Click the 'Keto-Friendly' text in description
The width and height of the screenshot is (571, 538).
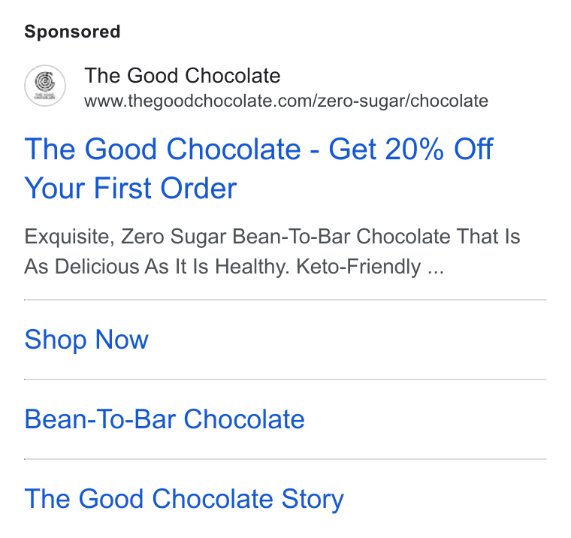(x=358, y=266)
